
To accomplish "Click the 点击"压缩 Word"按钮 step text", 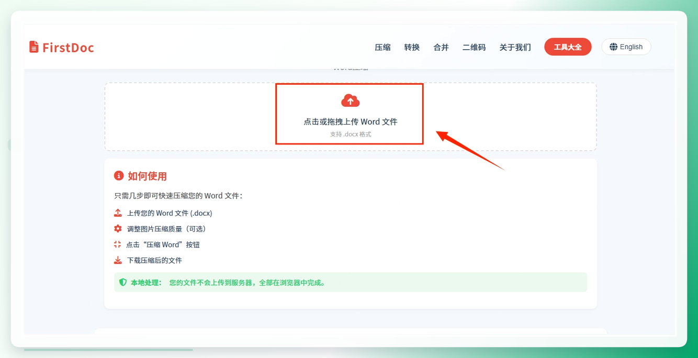I will click(x=163, y=244).
